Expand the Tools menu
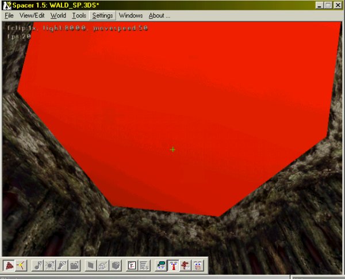Screen dimensions: 345x279 79,16
